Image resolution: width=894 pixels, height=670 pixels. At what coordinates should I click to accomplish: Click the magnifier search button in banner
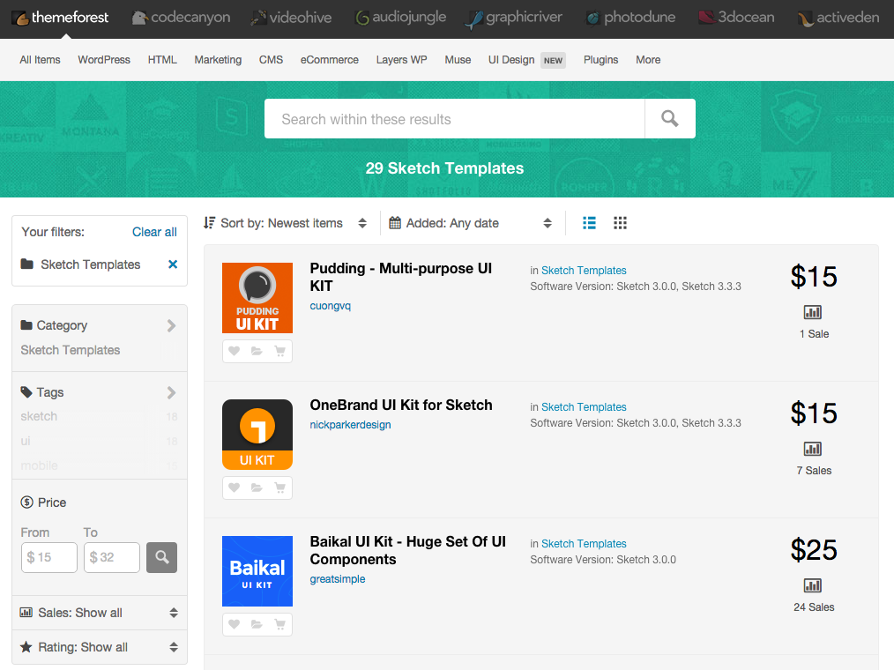pyautogui.click(x=670, y=119)
